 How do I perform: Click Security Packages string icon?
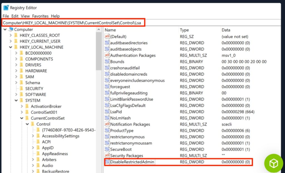tap(107, 155)
